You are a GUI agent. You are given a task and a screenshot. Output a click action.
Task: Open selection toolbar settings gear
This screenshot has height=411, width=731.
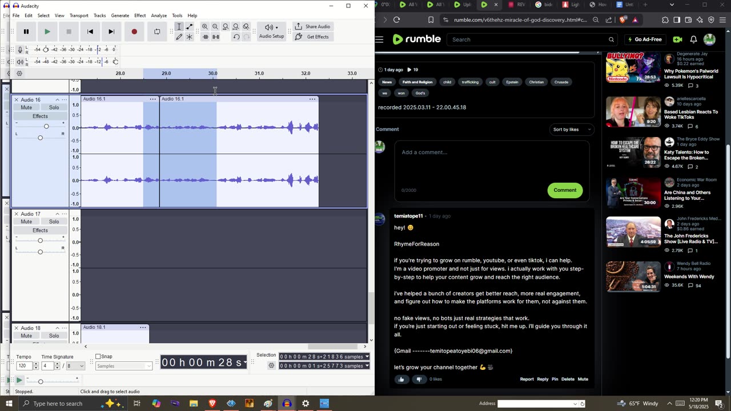(271, 366)
